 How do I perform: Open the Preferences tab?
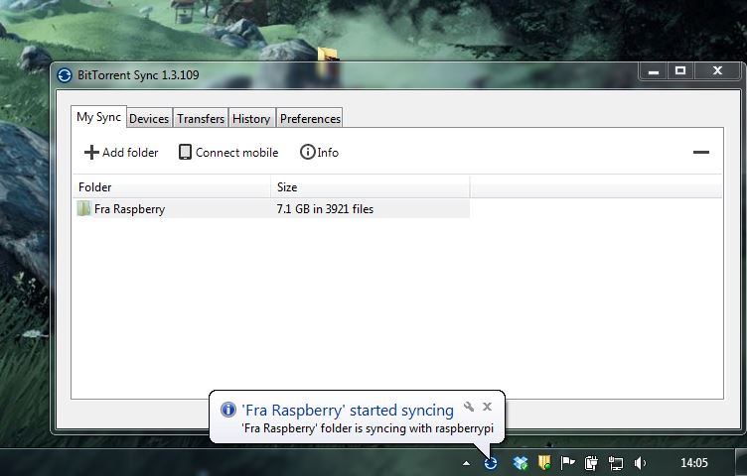pyautogui.click(x=310, y=119)
